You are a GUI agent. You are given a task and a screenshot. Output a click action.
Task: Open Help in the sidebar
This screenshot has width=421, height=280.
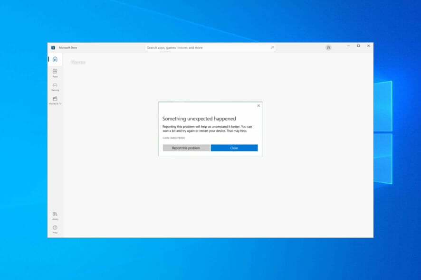click(x=55, y=229)
